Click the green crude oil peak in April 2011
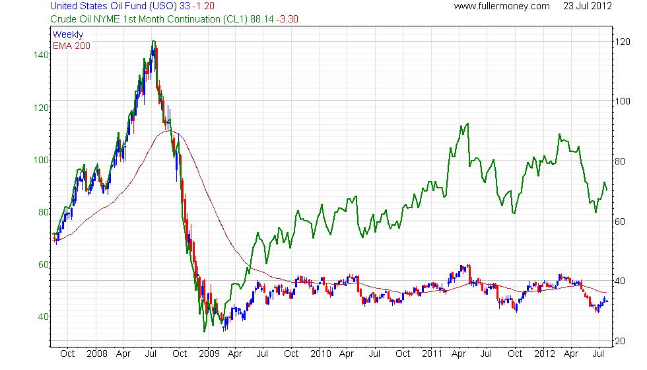 (x=467, y=124)
